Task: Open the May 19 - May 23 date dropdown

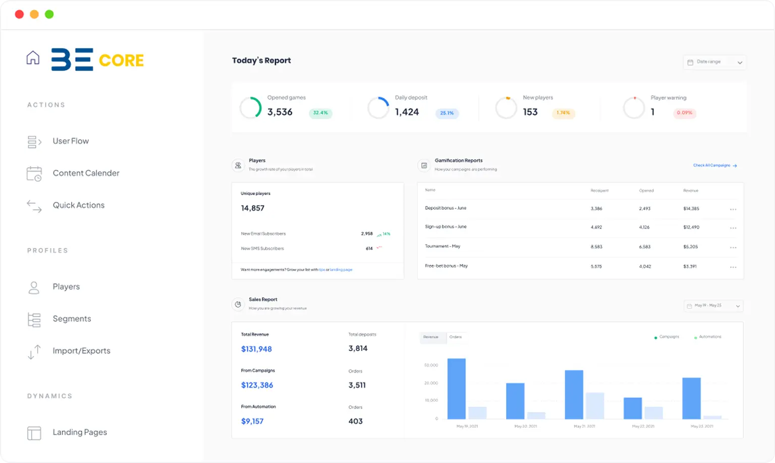Action: point(713,306)
